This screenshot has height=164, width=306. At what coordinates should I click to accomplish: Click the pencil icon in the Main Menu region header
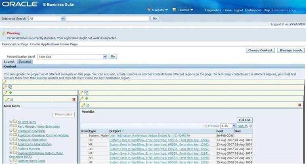[7, 99]
